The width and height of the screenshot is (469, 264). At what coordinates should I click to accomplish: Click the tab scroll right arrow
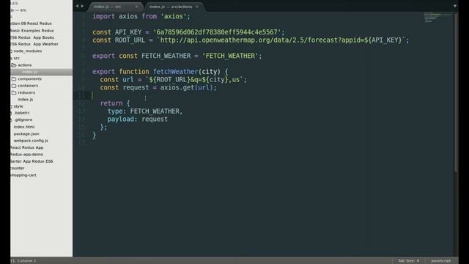(82, 6)
